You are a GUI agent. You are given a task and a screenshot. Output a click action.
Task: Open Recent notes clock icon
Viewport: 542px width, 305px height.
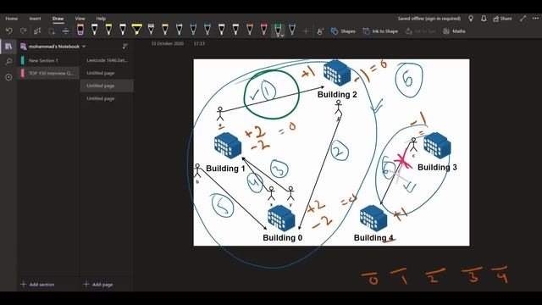pyautogui.click(x=8, y=77)
